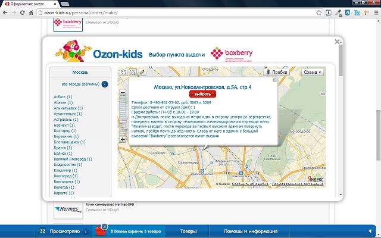This screenshot has height=238, width=381.
Task: Open a new browser tab
Action: pyautogui.click(x=64, y=4)
